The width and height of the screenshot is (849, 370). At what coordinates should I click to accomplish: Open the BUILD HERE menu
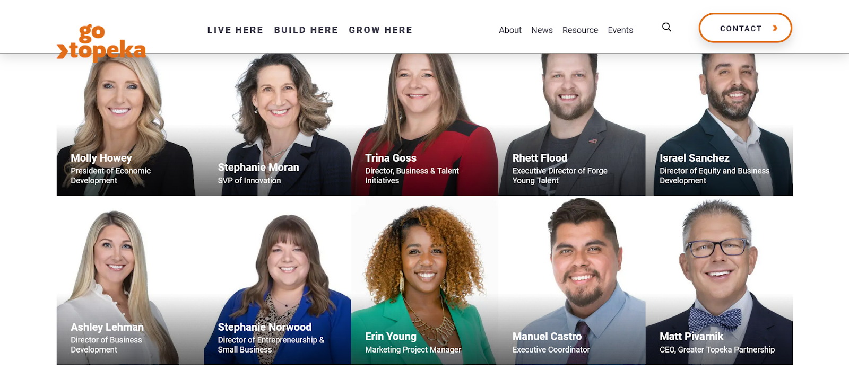point(306,30)
